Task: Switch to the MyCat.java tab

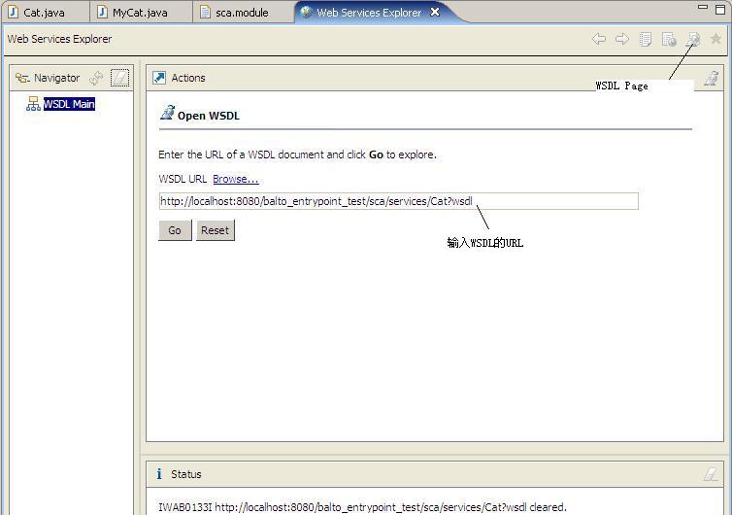Action: click(140, 13)
